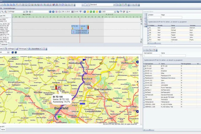Click the Initialen filter input field

(x=154, y=17)
